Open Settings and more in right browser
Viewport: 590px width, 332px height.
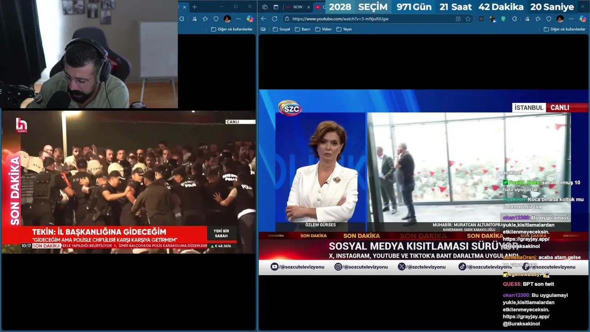(x=571, y=19)
